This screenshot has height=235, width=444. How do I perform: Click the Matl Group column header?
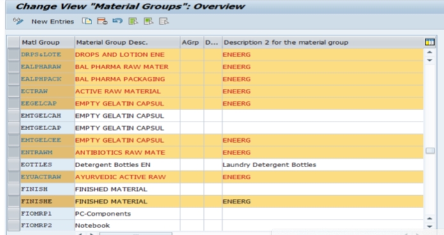pyautogui.click(x=47, y=42)
